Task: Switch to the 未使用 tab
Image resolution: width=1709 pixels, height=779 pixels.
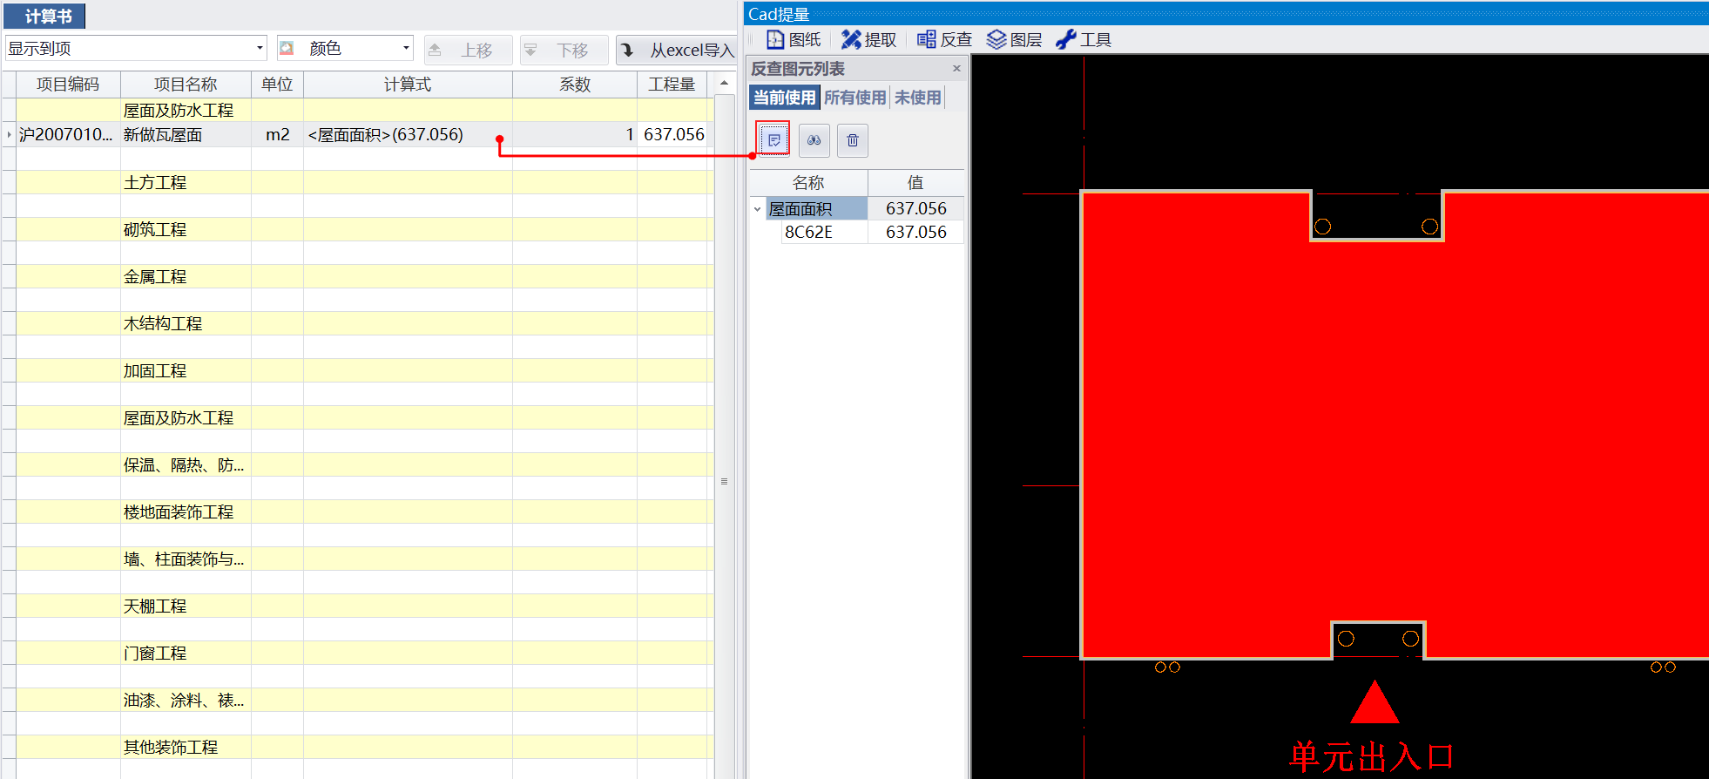Action: coord(917,98)
